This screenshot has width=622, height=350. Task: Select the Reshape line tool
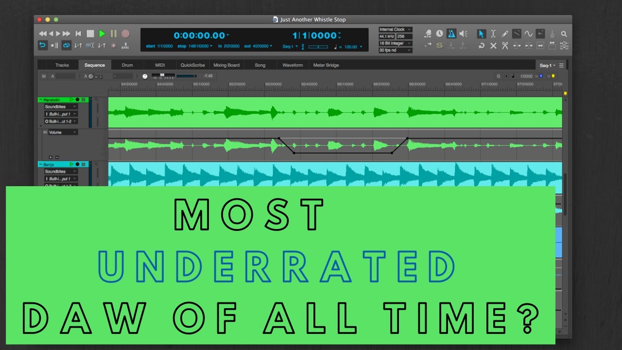517,34
